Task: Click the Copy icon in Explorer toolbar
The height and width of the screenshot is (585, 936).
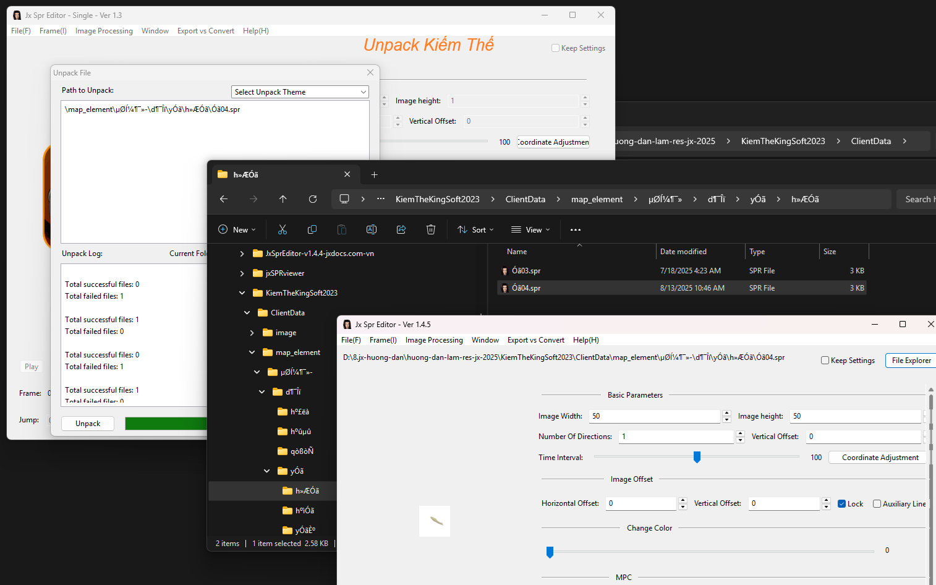Action: coord(312,229)
